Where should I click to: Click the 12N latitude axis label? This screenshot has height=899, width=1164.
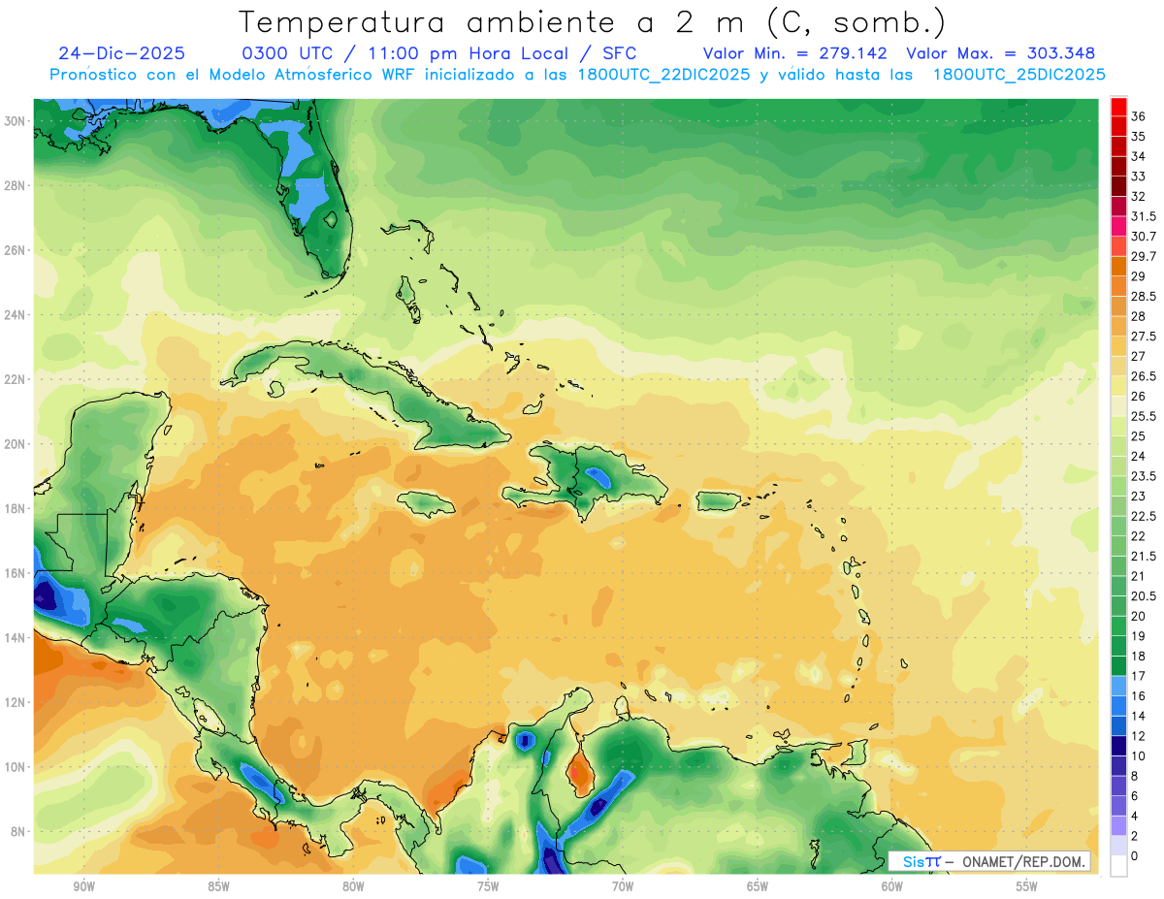point(15,702)
